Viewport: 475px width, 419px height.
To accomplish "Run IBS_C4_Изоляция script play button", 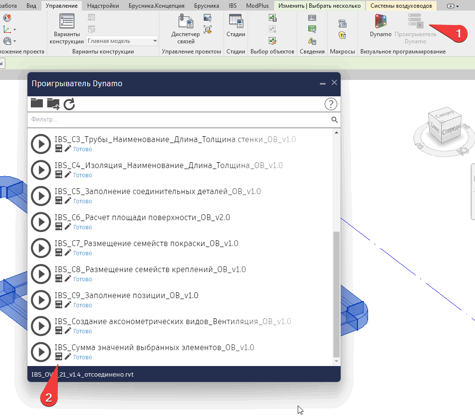I will (x=41, y=170).
